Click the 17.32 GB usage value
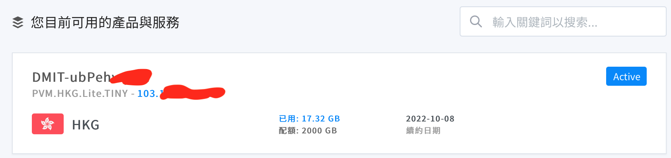Viewport: 671px width, 158px height. click(321, 119)
